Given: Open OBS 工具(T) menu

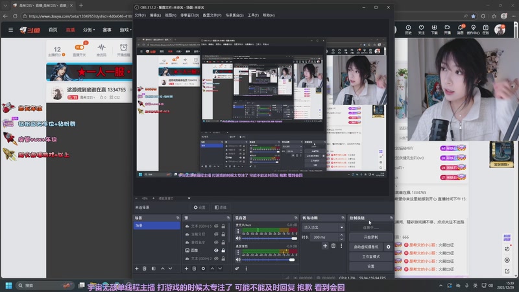Looking at the screenshot, I should coord(253,15).
